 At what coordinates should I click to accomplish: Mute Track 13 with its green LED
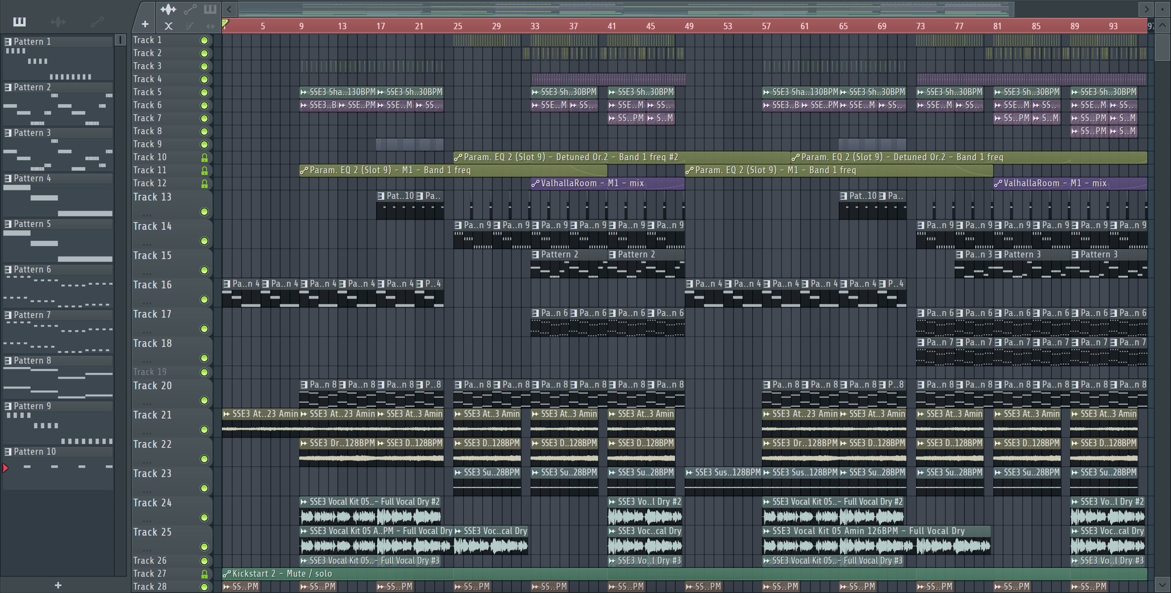[205, 212]
